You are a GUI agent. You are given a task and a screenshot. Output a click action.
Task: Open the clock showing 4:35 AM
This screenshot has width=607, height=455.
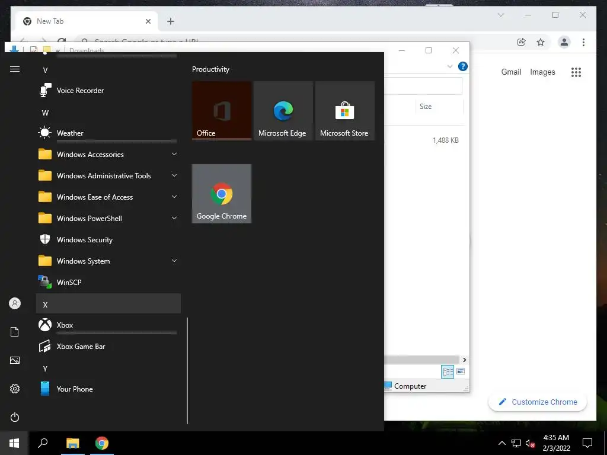556,443
